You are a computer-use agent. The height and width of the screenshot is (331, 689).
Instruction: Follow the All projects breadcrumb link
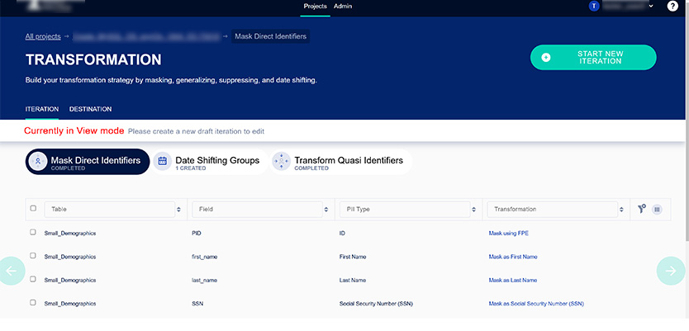tap(43, 36)
